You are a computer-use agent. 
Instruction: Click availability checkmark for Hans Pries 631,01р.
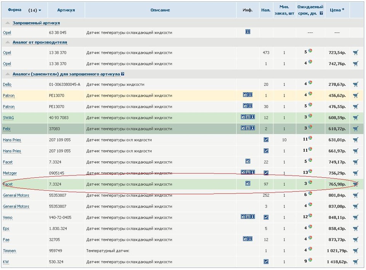[266, 140]
